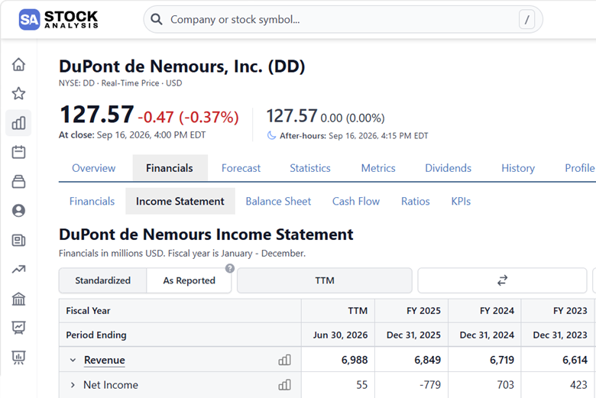Click FY 2025 revenue value 6,849

(x=428, y=360)
